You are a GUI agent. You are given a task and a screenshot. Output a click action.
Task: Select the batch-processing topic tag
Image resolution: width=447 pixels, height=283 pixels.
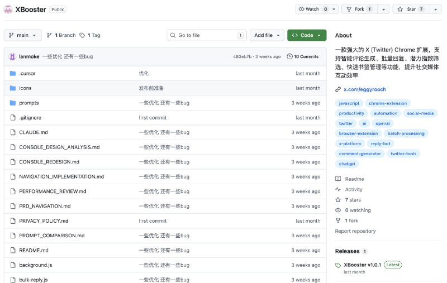pos(406,133)
